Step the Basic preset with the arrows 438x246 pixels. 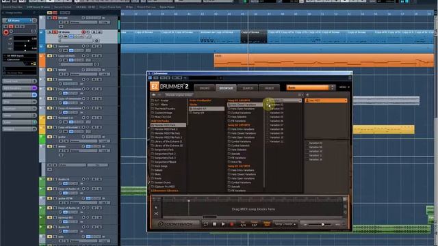[x=332, y=87]
